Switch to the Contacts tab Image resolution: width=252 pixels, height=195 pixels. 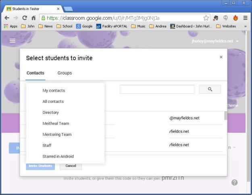[x=35, y=73]
